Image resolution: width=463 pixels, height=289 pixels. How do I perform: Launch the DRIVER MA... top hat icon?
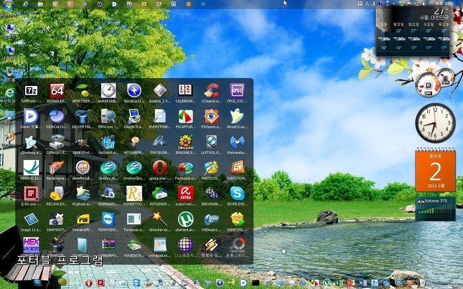[83, 116]
